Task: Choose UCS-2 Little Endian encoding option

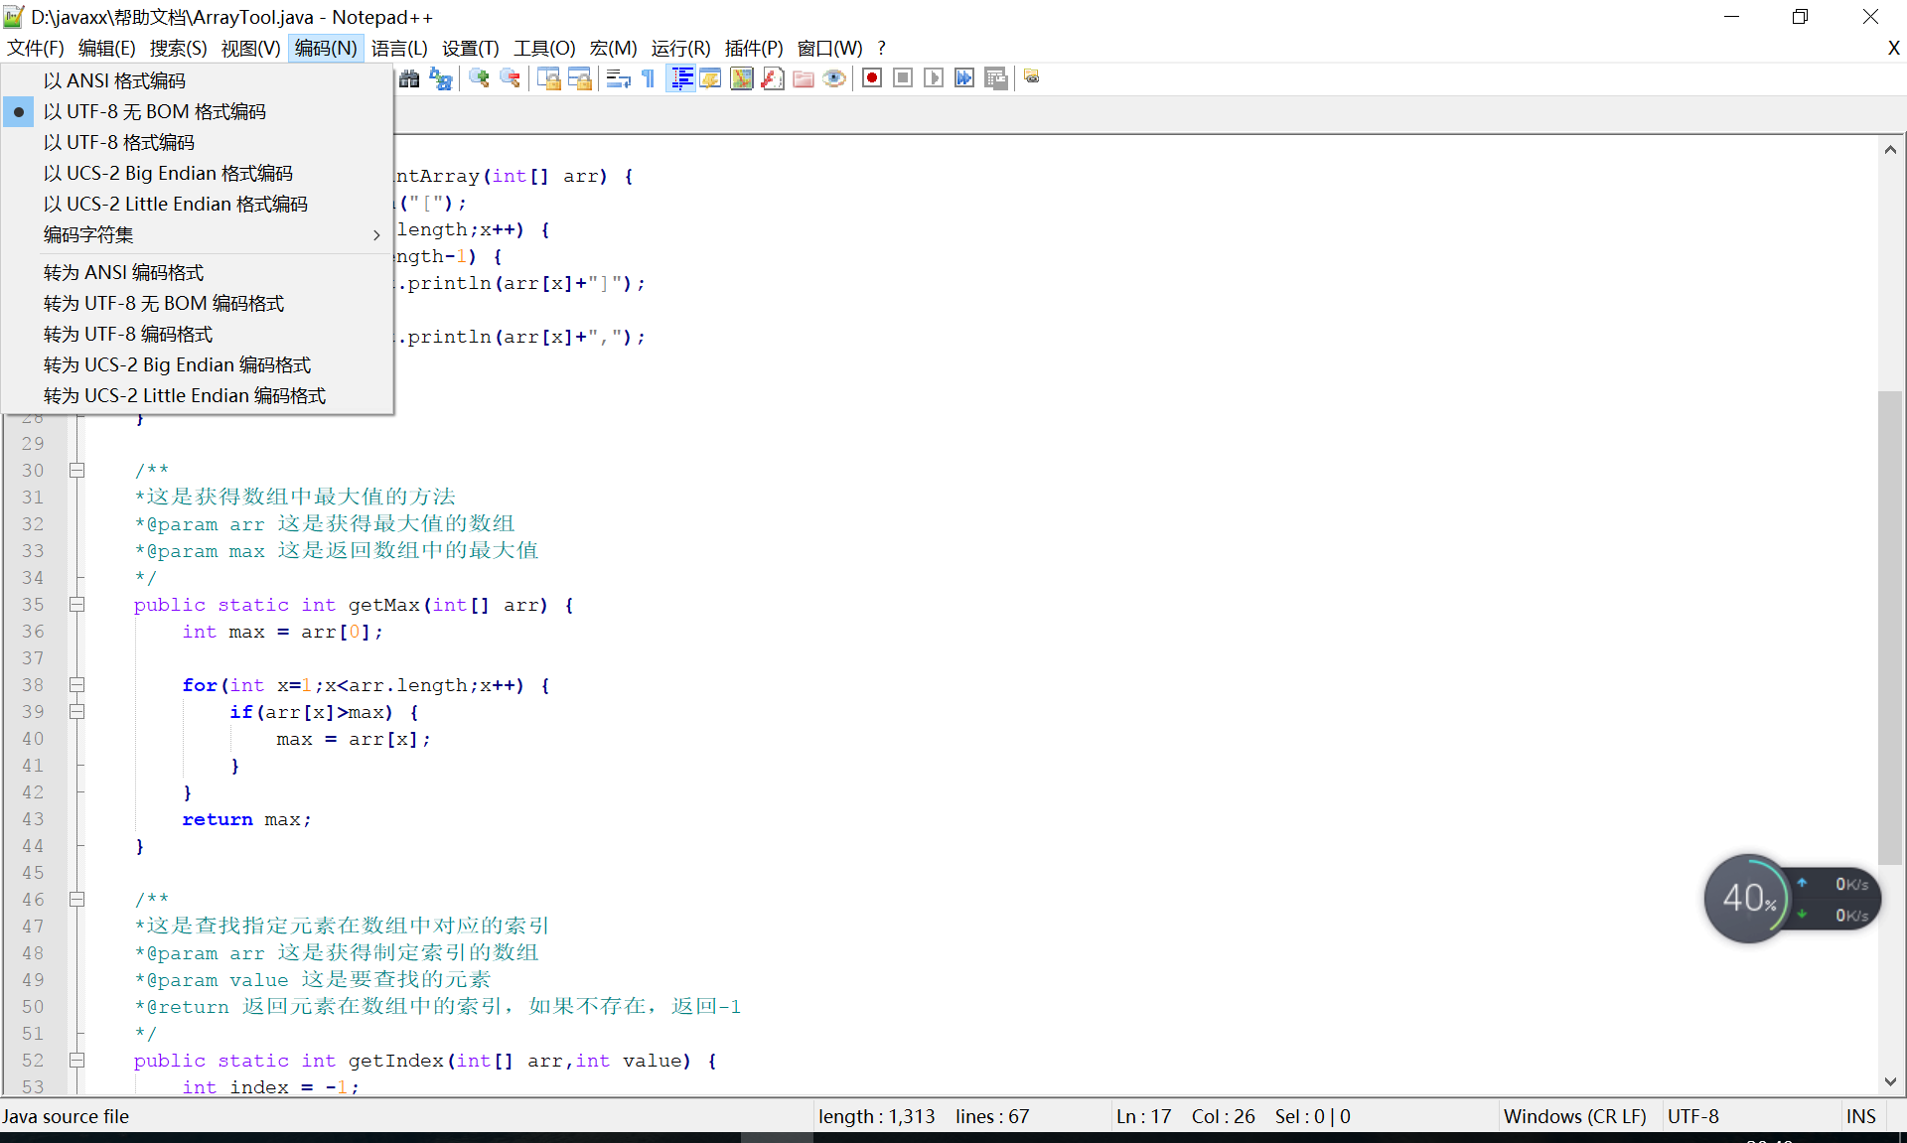Action: (198, 204)
